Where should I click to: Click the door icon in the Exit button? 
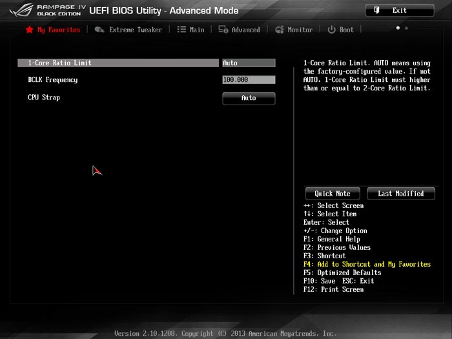coord(378,10)
